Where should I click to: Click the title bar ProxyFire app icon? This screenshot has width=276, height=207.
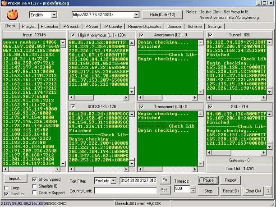[x=4, y=3]
